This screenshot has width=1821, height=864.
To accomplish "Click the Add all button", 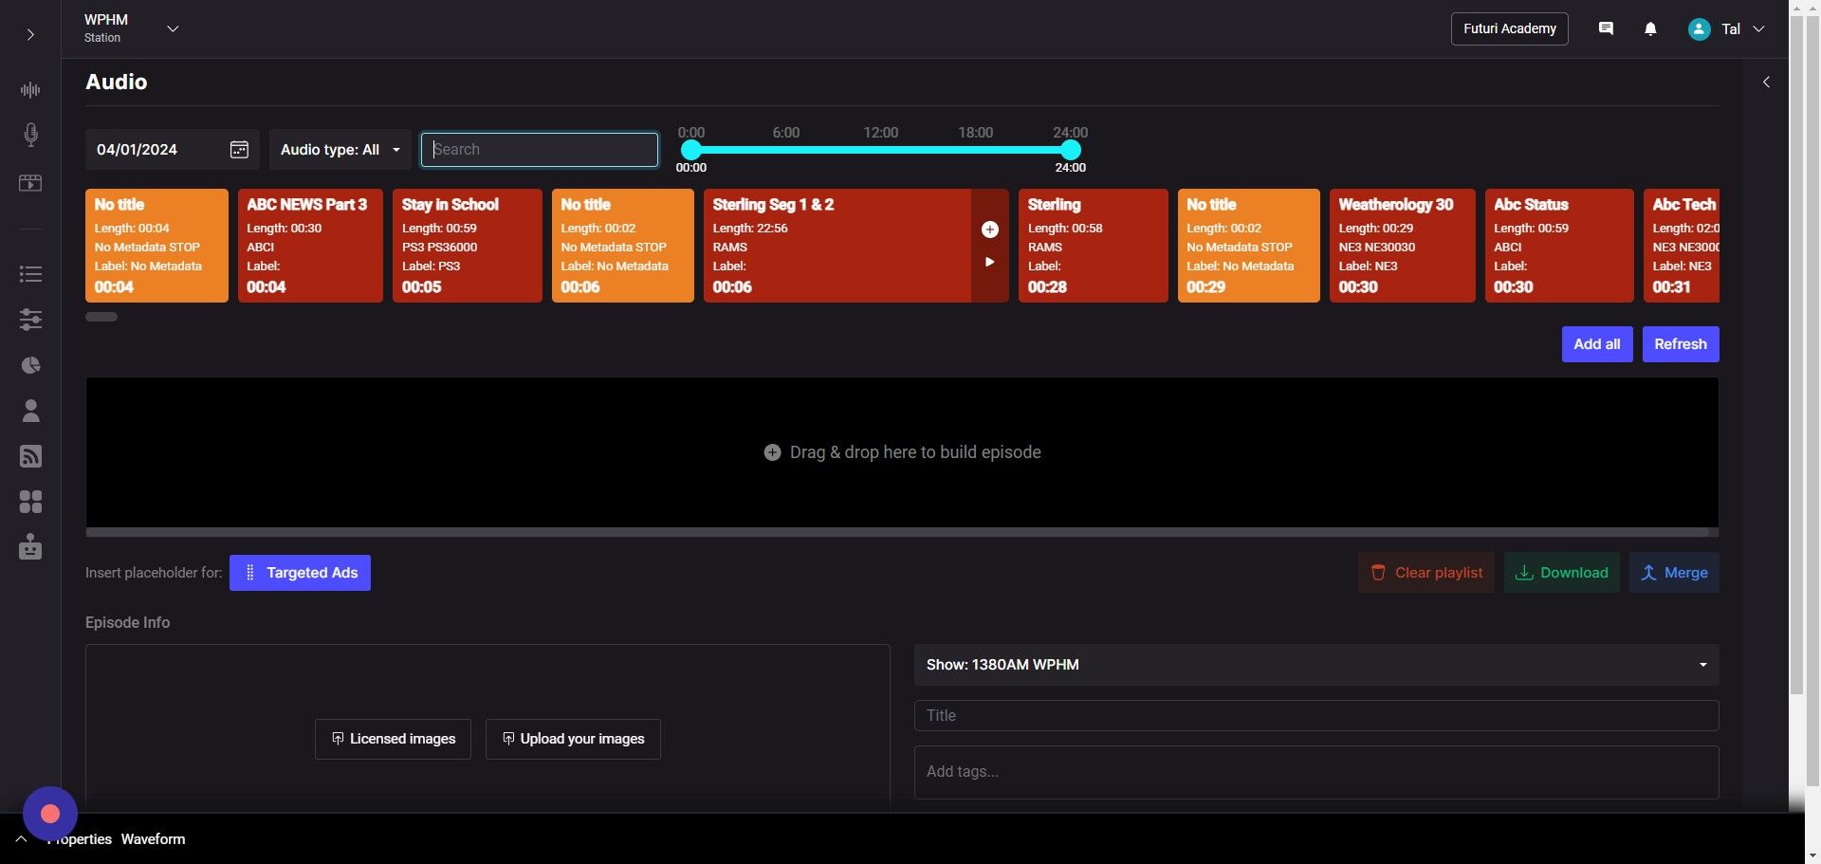I will tap(1596, 344).
